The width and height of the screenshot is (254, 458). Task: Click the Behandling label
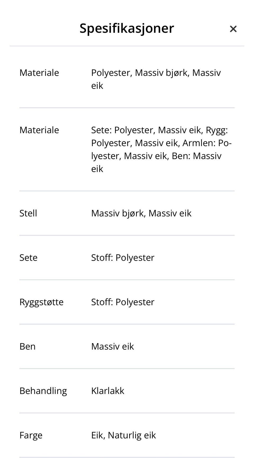[43, 391]
